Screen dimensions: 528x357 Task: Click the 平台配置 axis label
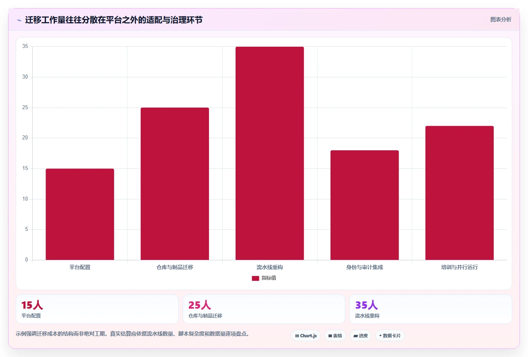(80, 267)
